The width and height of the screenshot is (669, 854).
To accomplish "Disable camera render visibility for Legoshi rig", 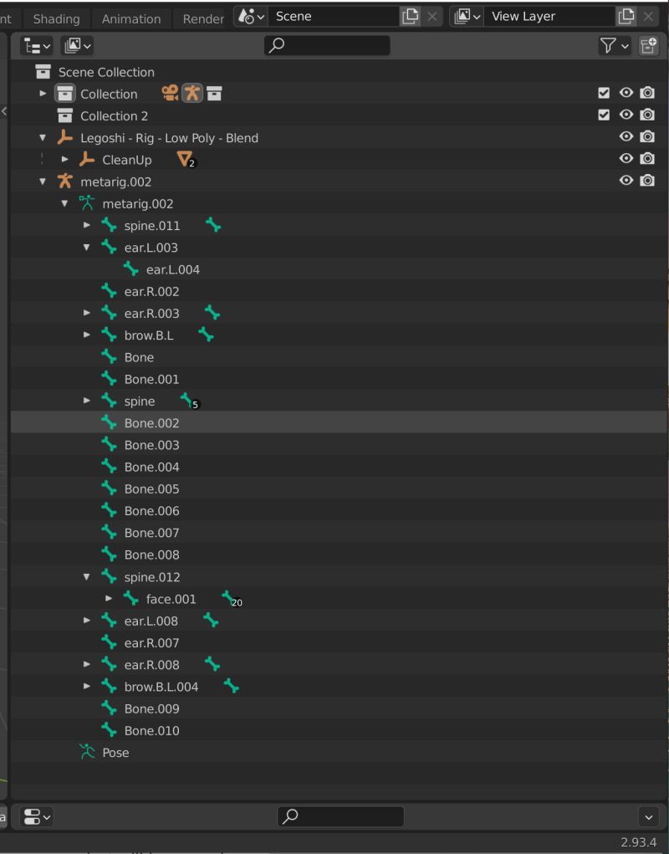I will [646, 136].
